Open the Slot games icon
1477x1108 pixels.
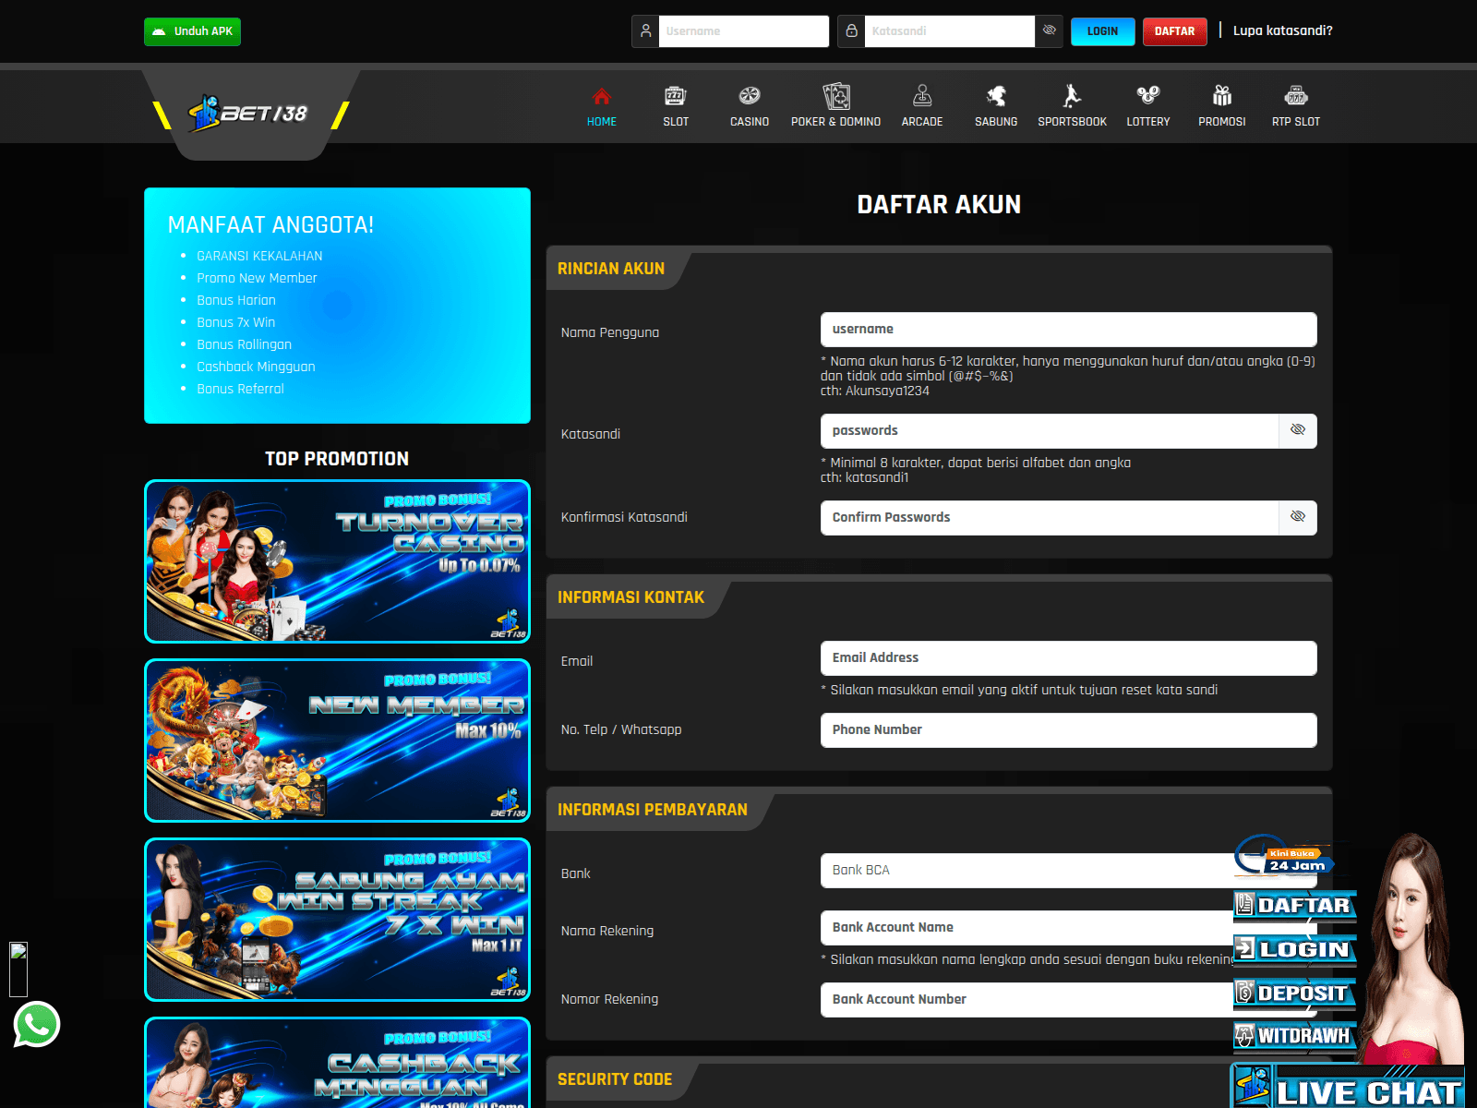676,96
